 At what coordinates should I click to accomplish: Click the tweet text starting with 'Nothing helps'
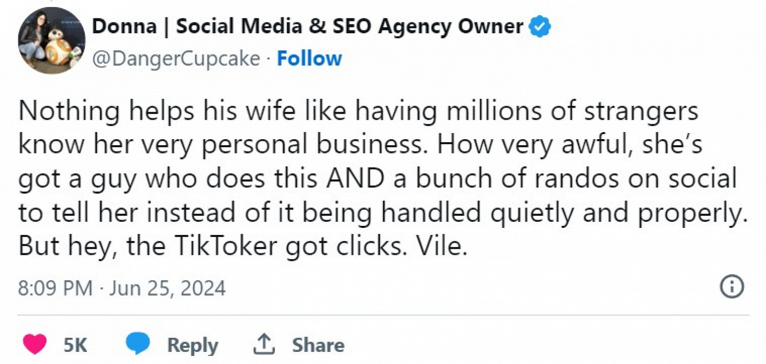(383, 179)
